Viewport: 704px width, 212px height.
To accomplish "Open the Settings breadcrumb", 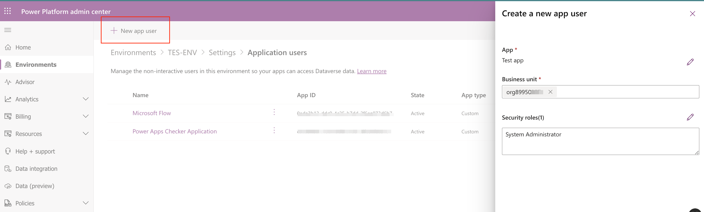I will pyautogui.click(x=222, y=52).
